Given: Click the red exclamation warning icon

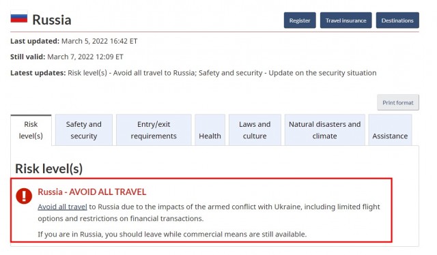Looking at the screenshot, I should [24, 196].
